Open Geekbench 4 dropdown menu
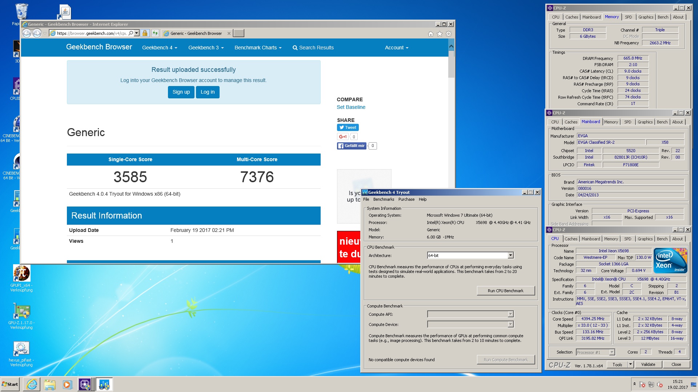The image size is (698, 392). (x=160, y=48)
